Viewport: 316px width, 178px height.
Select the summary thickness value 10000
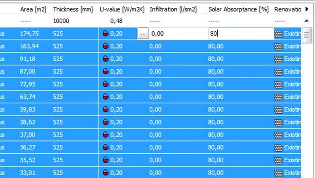(x=61, y=21)
